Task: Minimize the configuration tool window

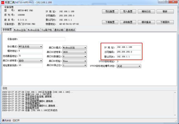Action: [161, 2]
